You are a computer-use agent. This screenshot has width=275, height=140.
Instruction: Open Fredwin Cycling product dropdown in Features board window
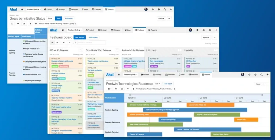[75, 30]
